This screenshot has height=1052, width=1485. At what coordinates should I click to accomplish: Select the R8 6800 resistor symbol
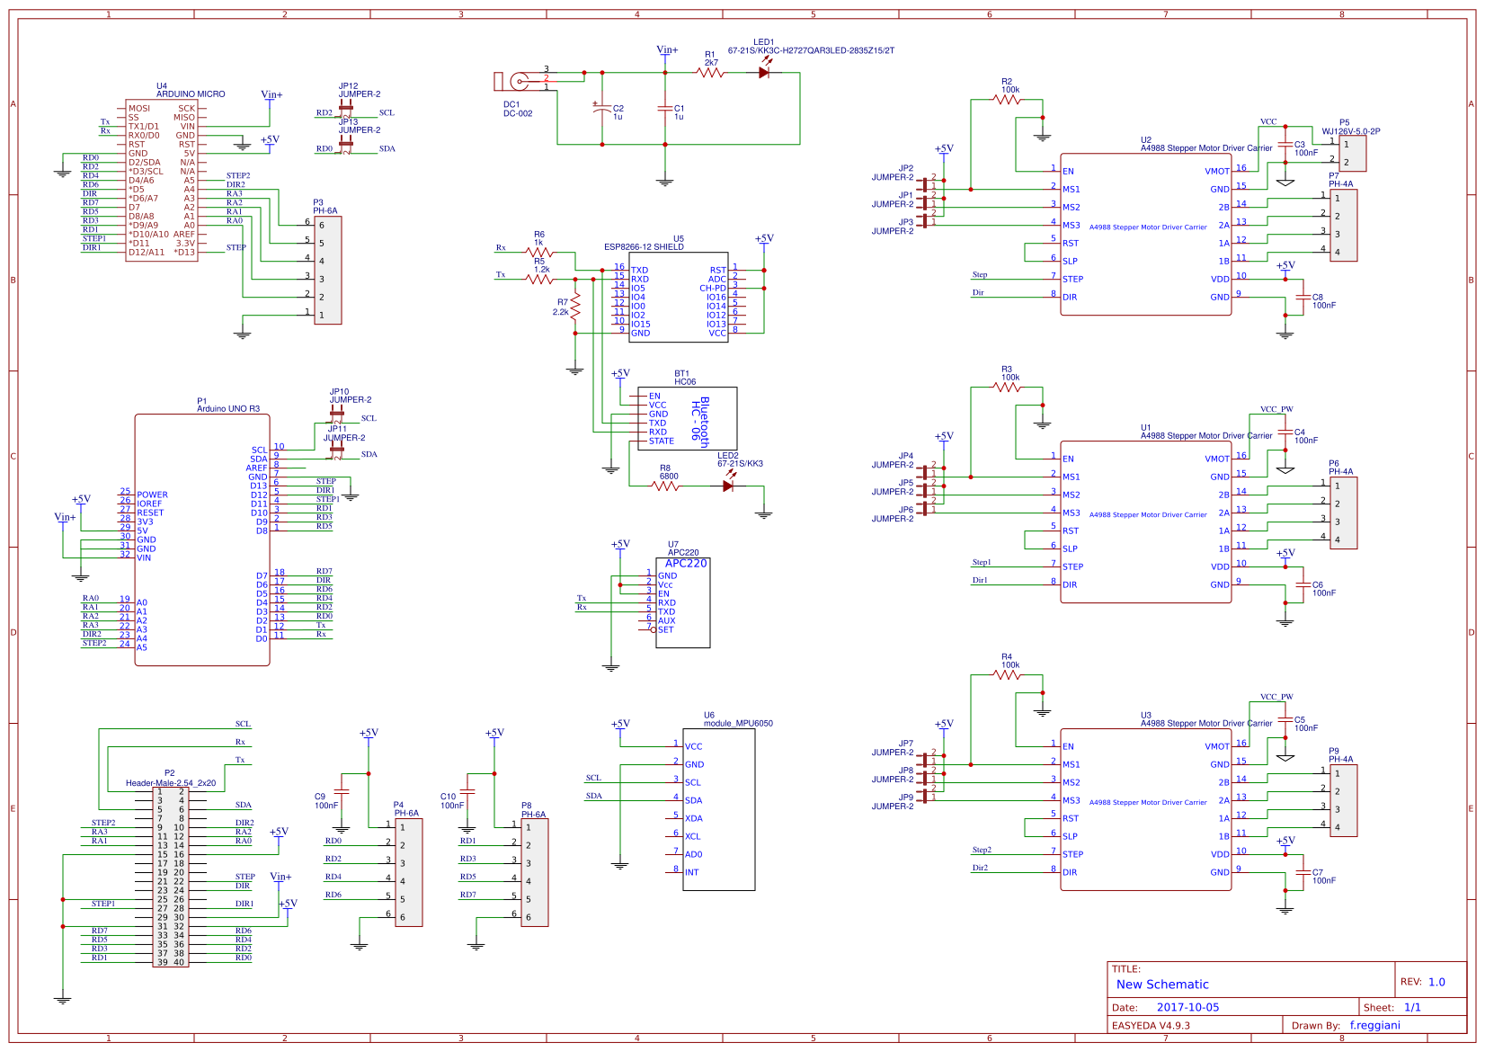point(665,486)
